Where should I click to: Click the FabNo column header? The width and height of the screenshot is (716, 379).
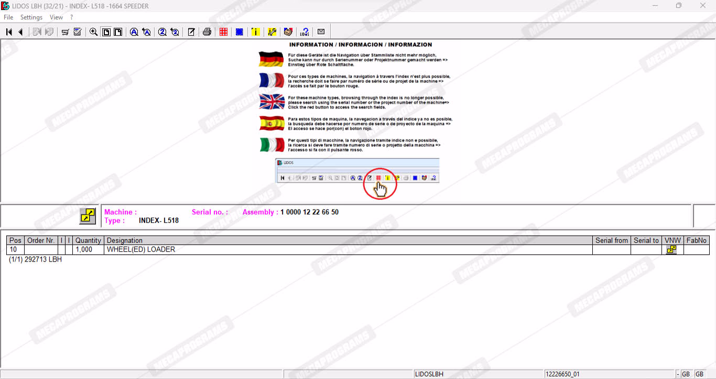point(697,241)
